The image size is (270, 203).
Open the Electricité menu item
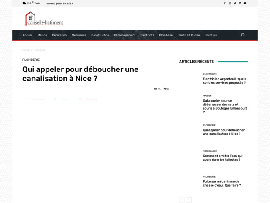tap(147, 35)
